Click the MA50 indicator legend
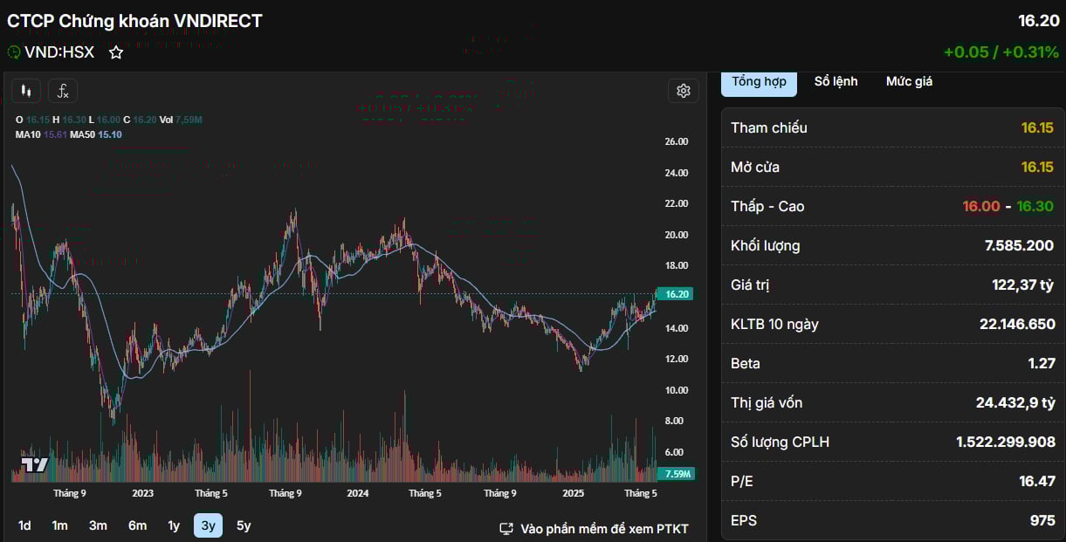 point(96,134)
